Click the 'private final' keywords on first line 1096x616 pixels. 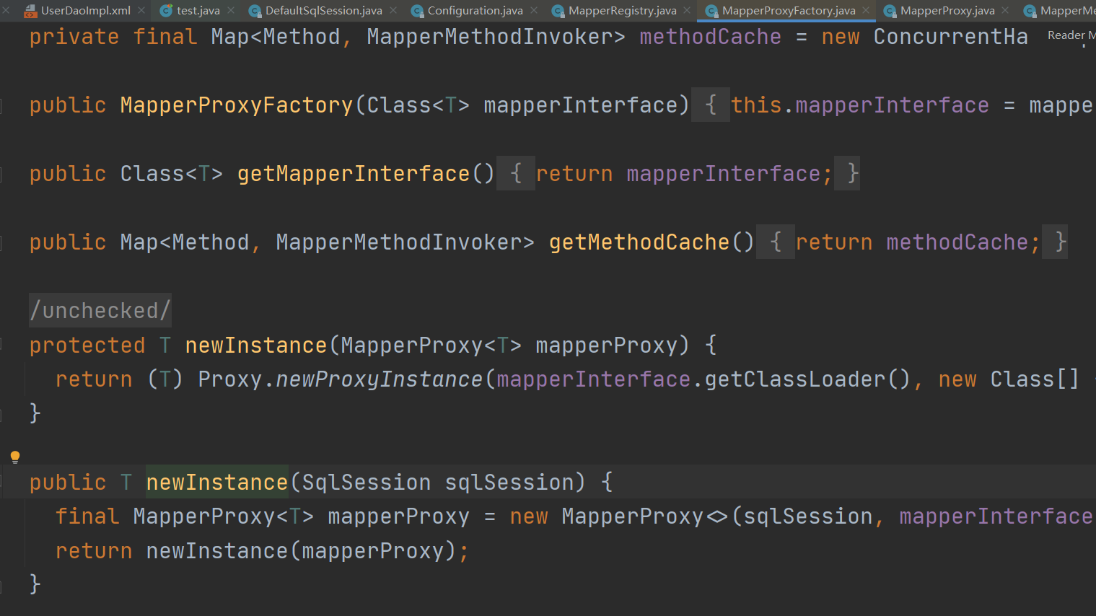pos(113,37)
